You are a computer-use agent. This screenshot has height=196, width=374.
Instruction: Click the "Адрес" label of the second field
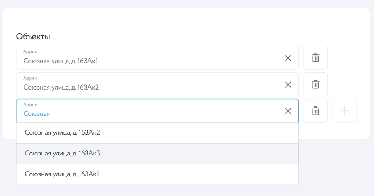[x=30, y=78]
